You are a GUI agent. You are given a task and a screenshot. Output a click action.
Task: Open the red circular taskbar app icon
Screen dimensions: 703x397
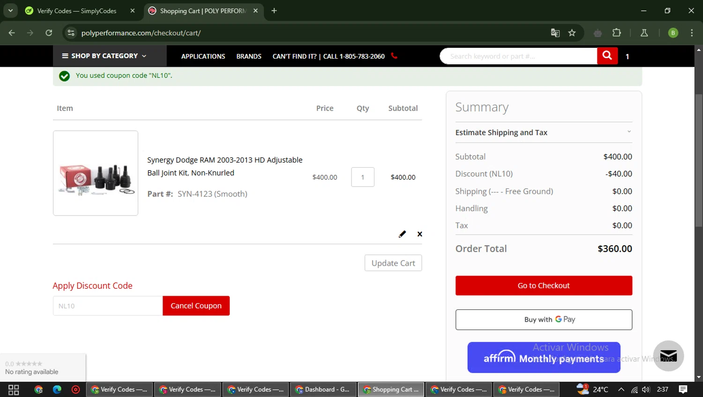[x=75, y=390]
